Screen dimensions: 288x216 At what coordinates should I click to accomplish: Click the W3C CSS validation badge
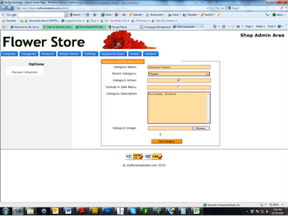(x=153, y=156)
